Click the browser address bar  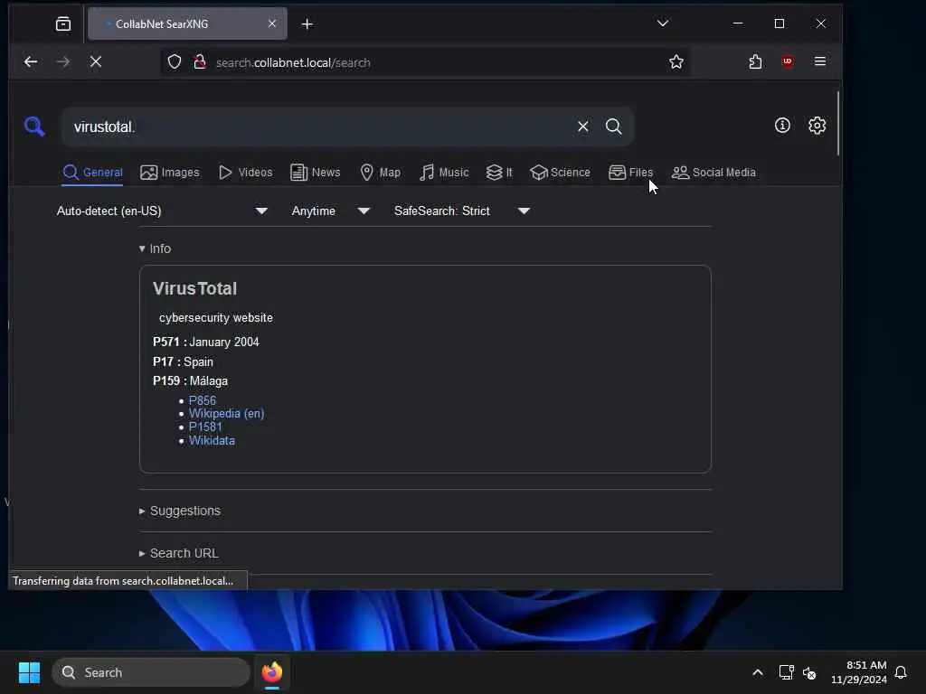(425, 62)
